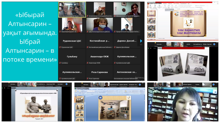Click muted mic icon on Антоновская сельская библиотека tile
This screenshot has width=220, height=123.
115,78
